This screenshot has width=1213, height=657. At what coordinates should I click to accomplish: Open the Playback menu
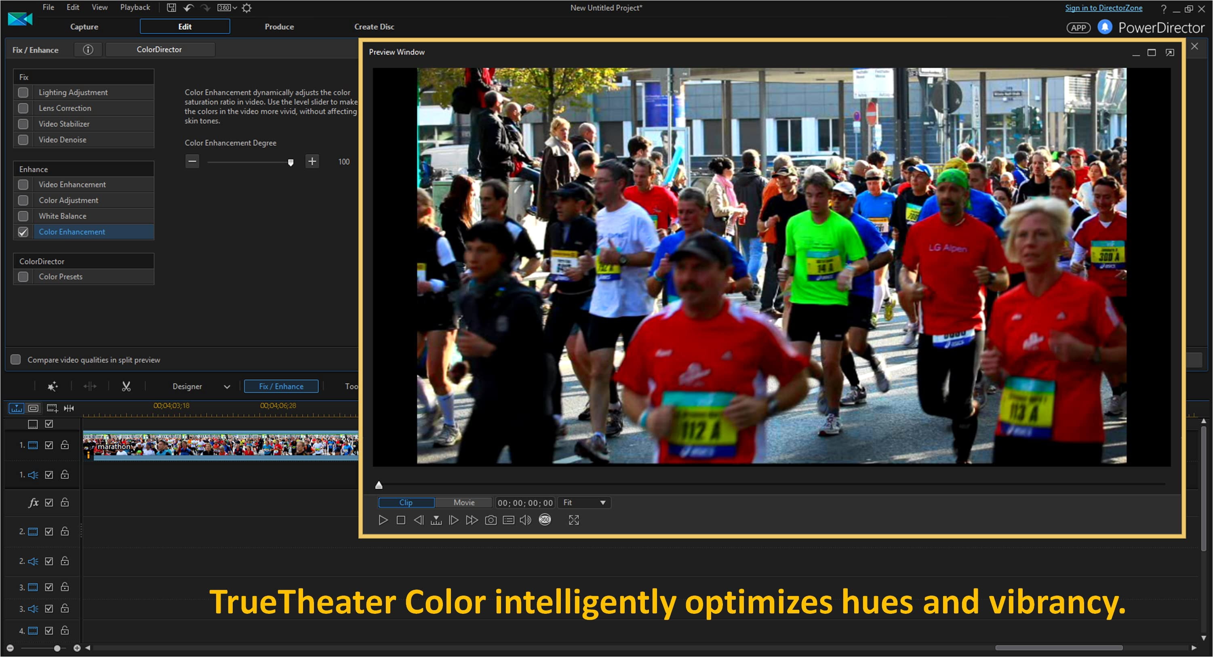135,7
